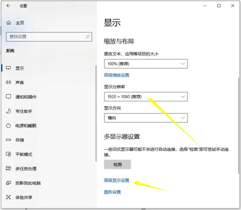Viewport: 241px width, 210px height.
Task: Click the Notifications (通知和操作) icon
Action: (9, 97)
